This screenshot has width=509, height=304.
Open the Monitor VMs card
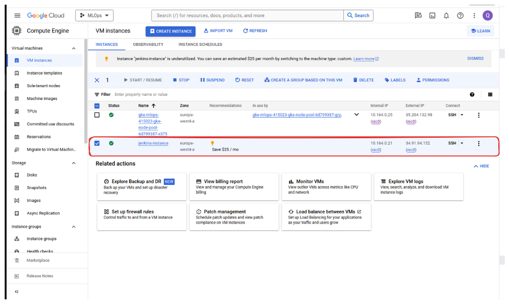326,187
